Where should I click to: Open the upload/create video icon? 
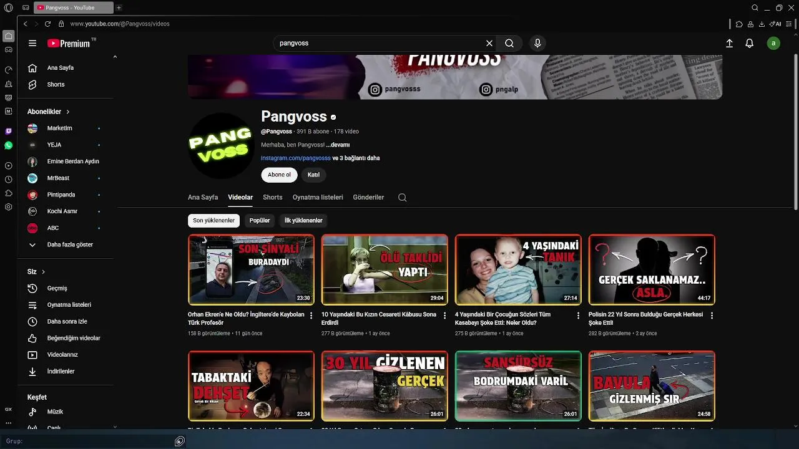[x=729, y=43]
